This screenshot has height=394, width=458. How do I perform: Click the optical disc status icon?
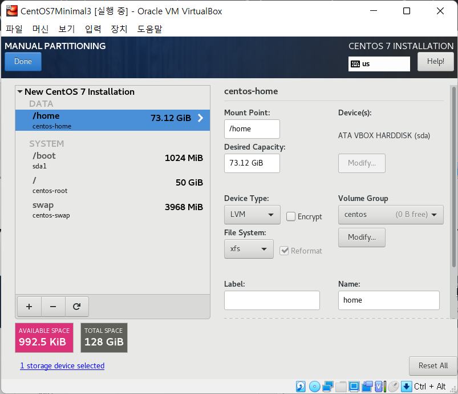[314, 387]
